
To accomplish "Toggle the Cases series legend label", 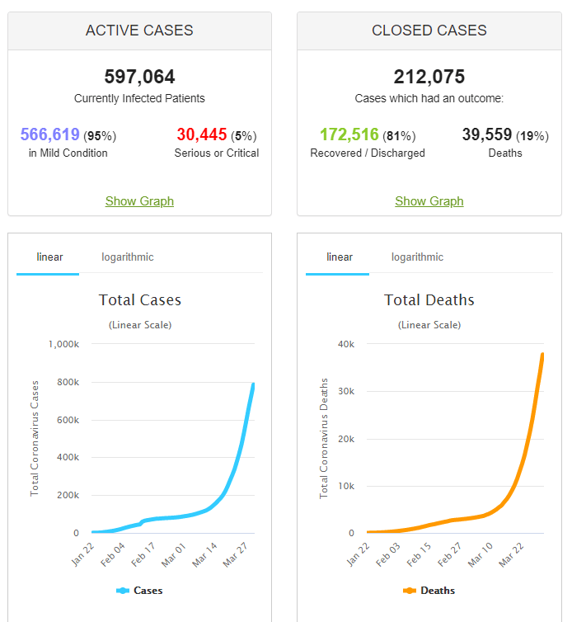I will pyautogui.click(x=148, y=591).
